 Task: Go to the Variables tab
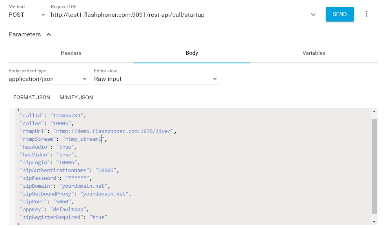(x=314, y=53)
